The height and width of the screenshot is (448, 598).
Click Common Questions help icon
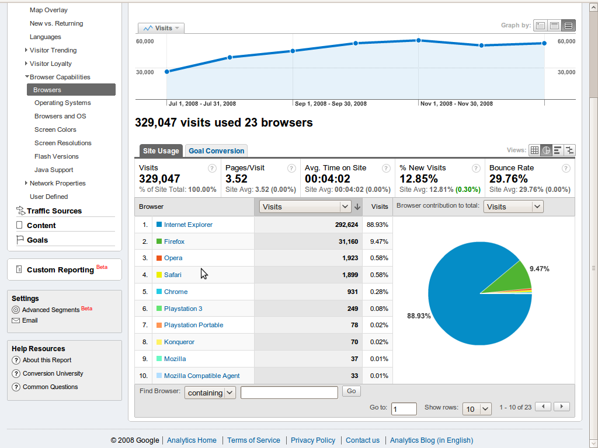point(16,387)
